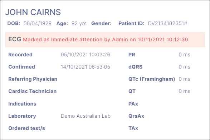Select Patient ID DV2134182351#
The width and height of the screenshot is (210, 140).
click(167, 23)
